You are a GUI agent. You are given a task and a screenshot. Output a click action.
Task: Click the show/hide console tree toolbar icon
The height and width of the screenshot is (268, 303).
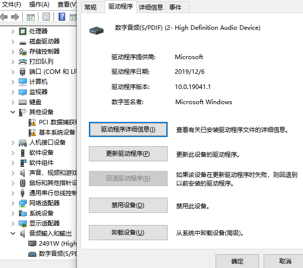pos(31,17)
